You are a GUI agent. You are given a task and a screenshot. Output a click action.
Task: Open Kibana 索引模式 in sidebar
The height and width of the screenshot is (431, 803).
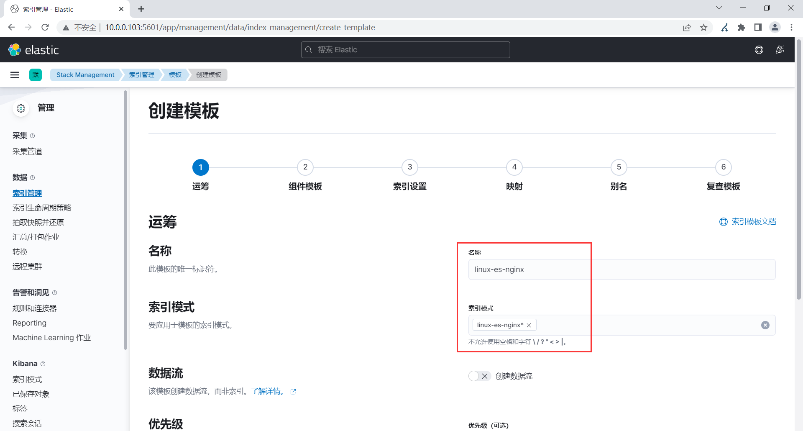(27, 380)
